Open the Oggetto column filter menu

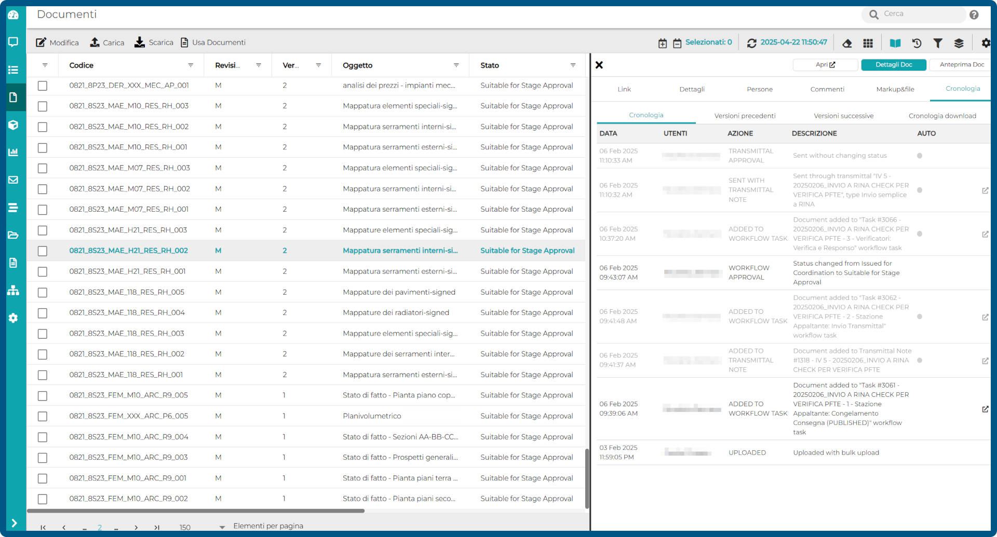456,65
